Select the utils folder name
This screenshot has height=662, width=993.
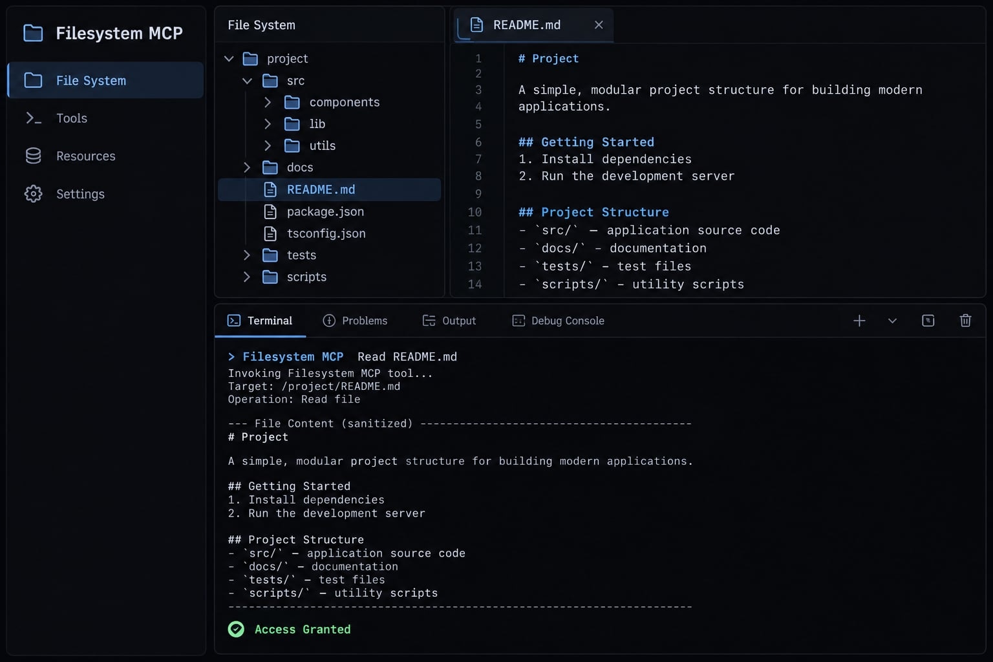coord(322,145)
